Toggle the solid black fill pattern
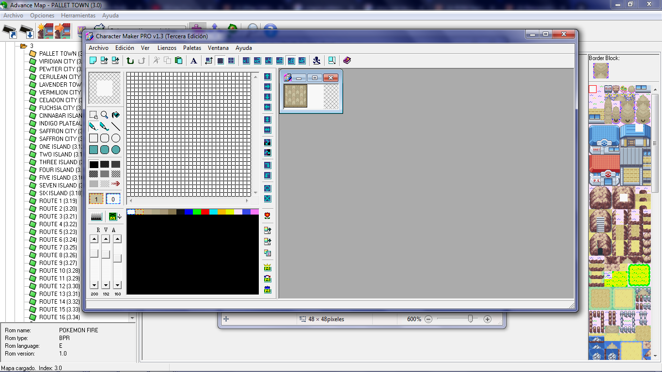 click(x=94, y=164)
